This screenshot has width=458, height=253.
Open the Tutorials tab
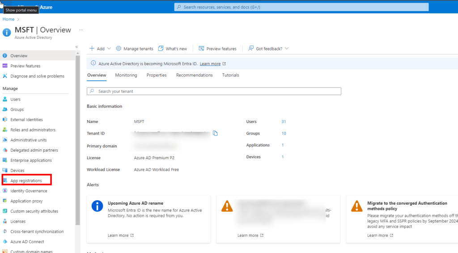(x=230, y=75)
